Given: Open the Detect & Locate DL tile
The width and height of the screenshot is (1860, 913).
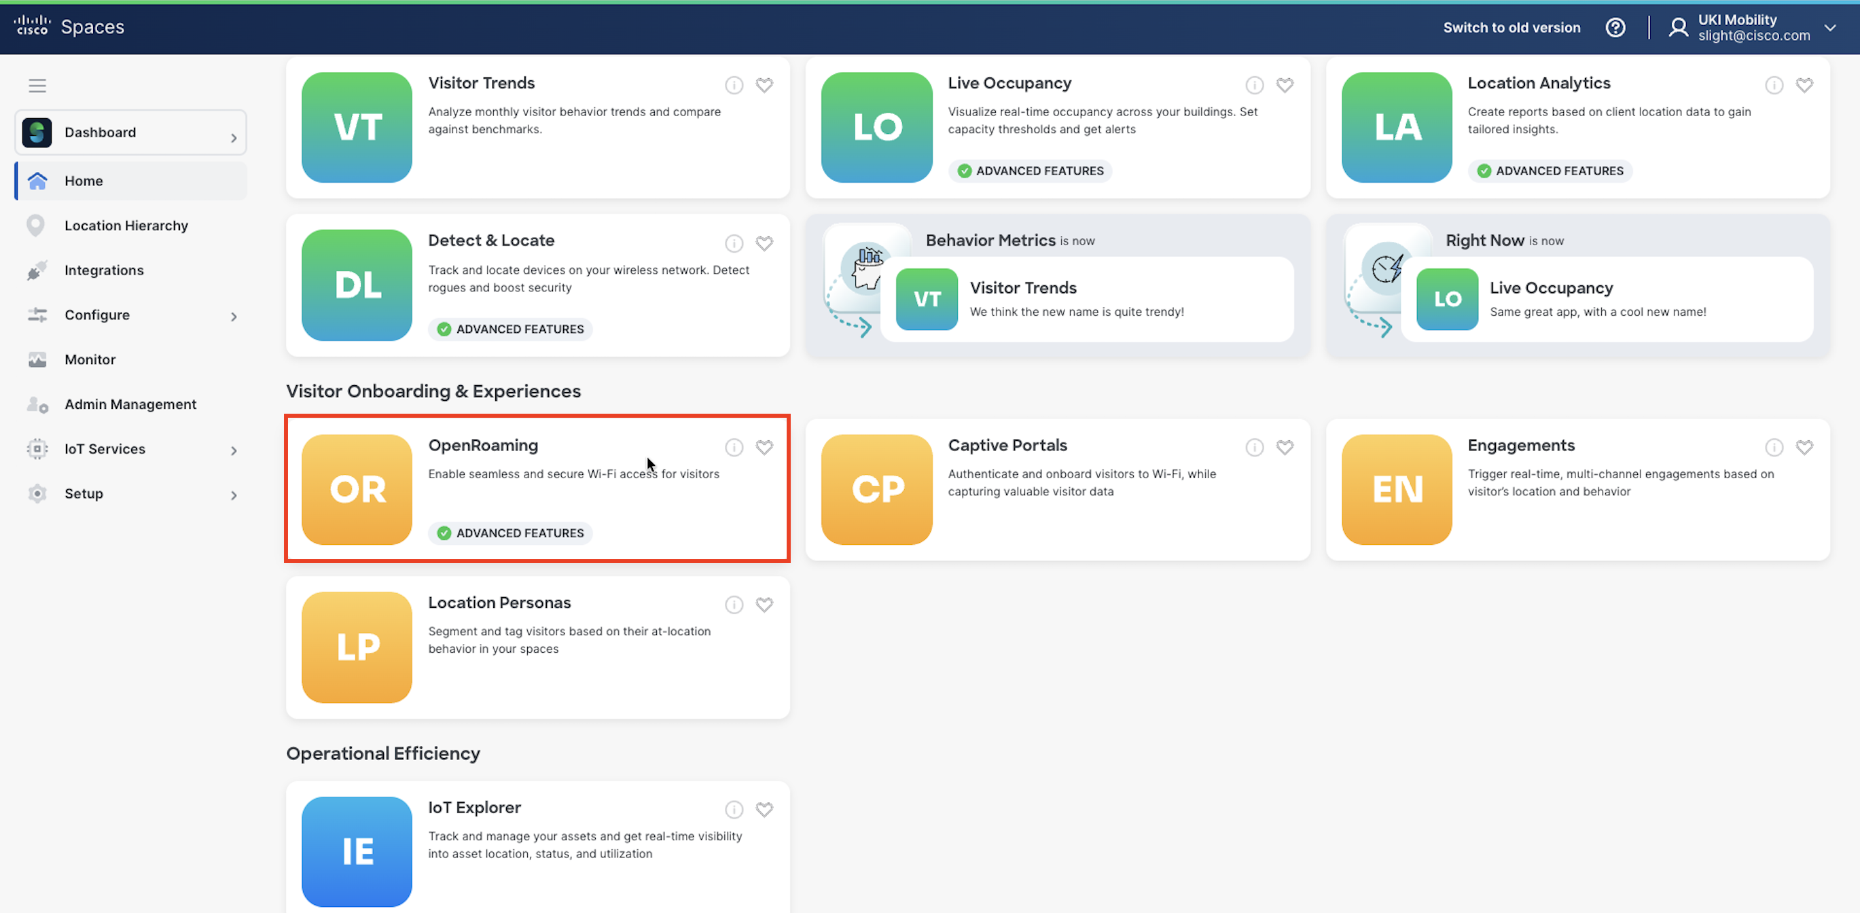Looking at the screenshot, I should pyautogui.click(x=357, y=285).
